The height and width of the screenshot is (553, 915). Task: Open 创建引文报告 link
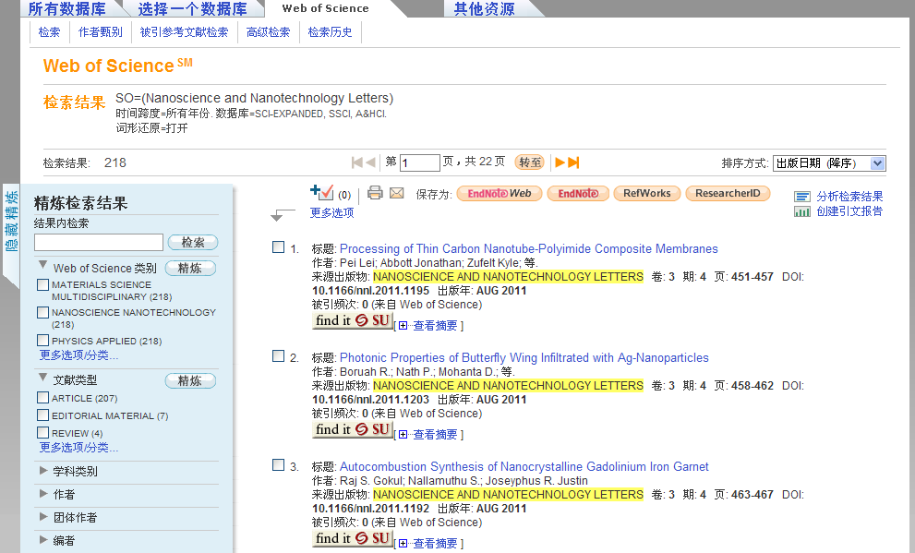(849, 211)
